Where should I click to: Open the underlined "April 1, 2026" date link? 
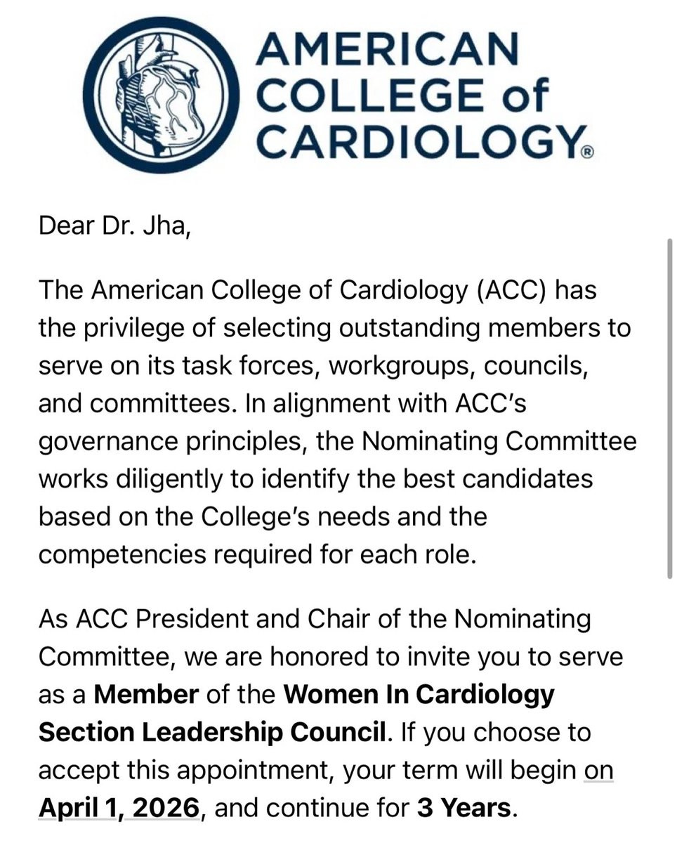[x=118, y=807]
